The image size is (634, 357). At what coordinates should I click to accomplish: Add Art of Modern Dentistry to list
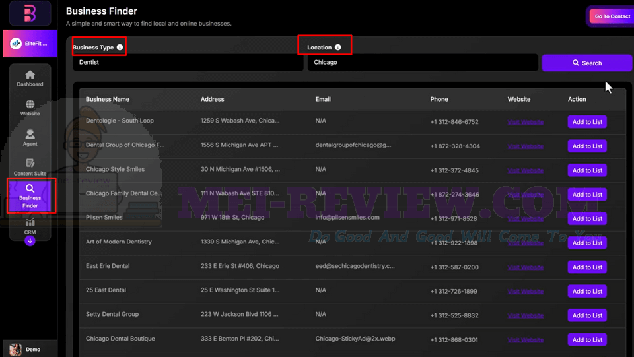(x=587, y=243)
